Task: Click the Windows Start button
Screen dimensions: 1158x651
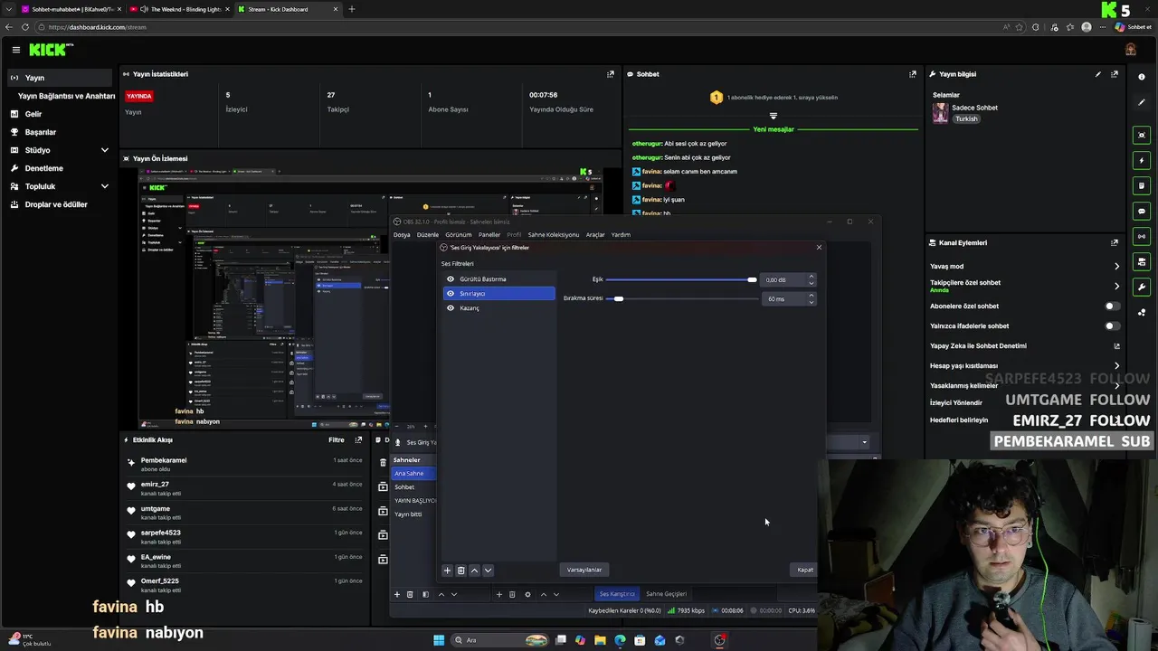Action: pyautogui.click(x=439, y=640)
